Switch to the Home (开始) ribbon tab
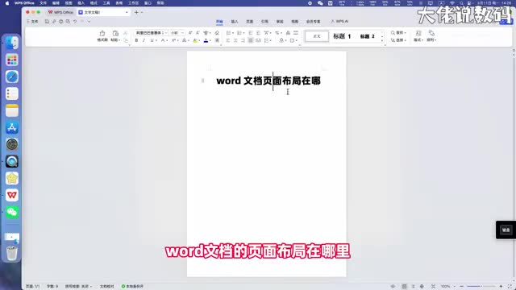Image resolution: width=516 pixels, height=290 pixels. tap(219, 22)
